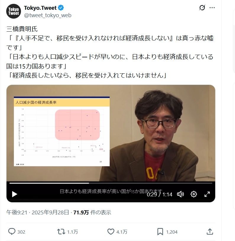
Task: Open the Tokyo.Tweet display name link
Action: point(40,8)
